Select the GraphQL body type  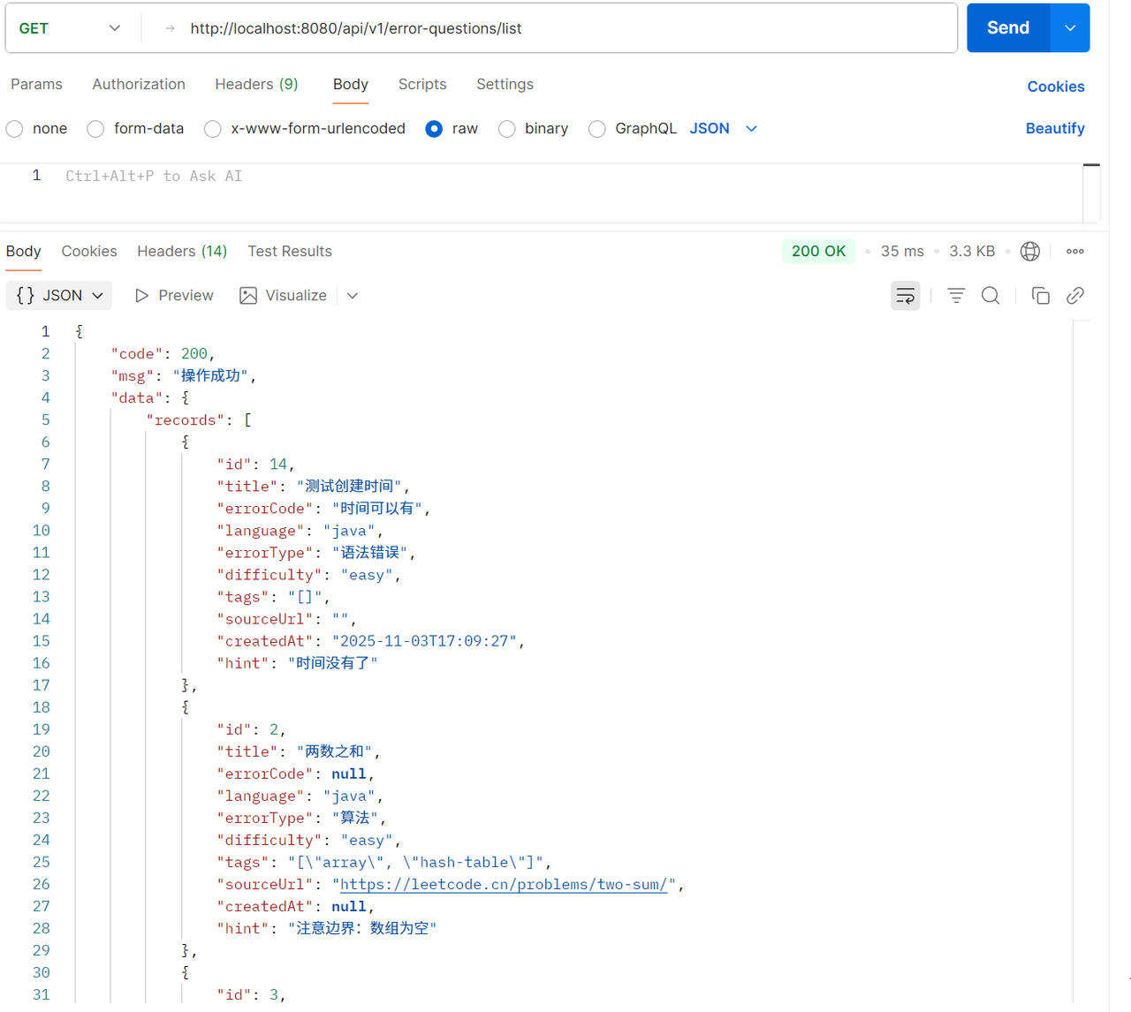pyautogui.click(x=597, y=129)
